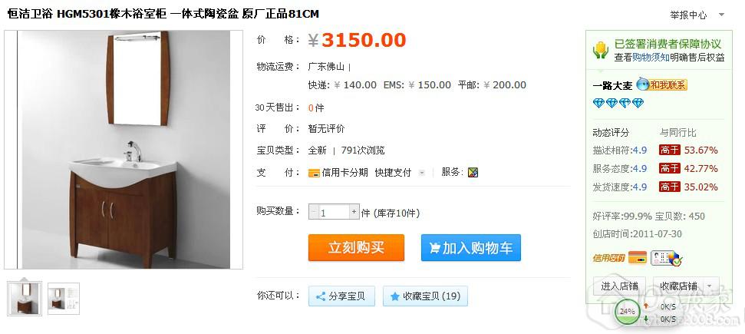Click the 立刻购买 buy now button
The height and width of the screenshot is (334, 745).
tap(356, 247)
